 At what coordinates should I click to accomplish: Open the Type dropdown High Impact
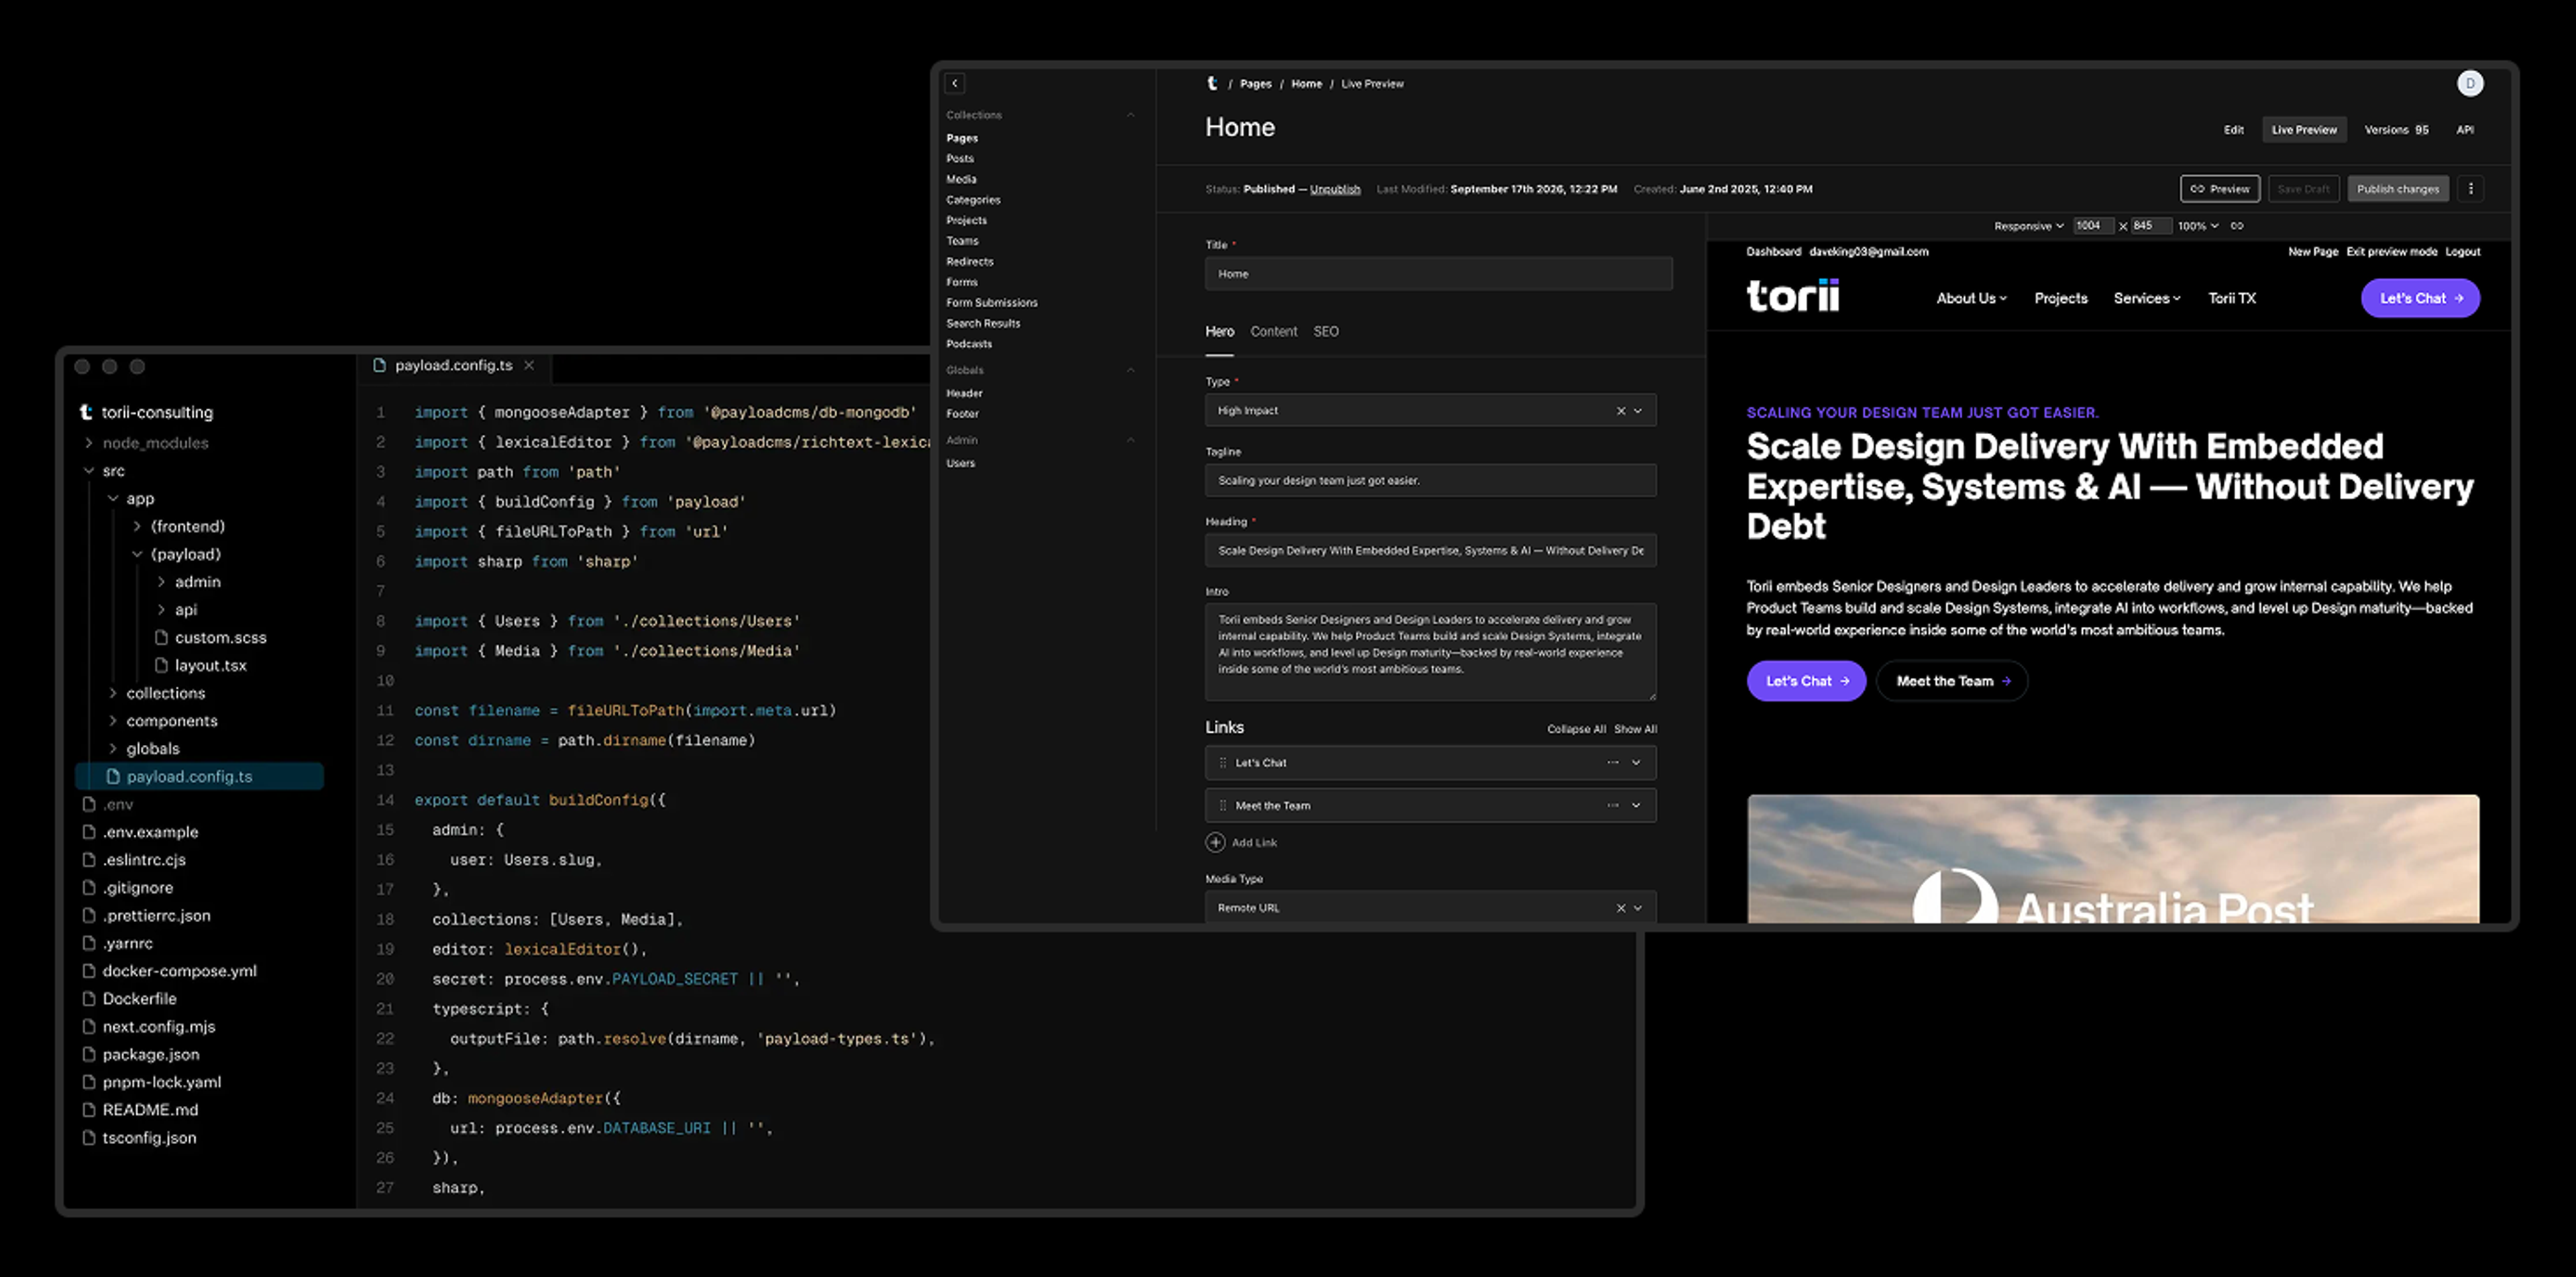(1637, 411)
